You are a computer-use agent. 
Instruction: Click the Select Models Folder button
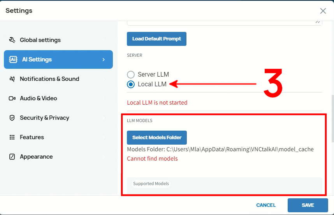tap(157, 138)
